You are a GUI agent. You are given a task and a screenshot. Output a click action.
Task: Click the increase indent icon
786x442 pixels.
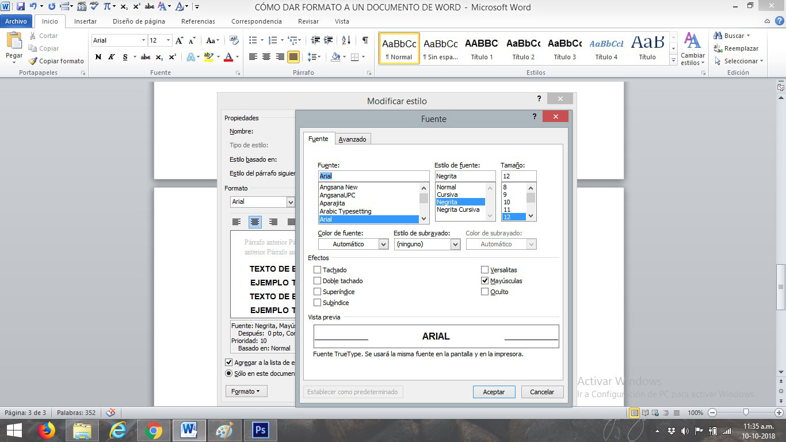pyautogui.click(x=329, y=40)
